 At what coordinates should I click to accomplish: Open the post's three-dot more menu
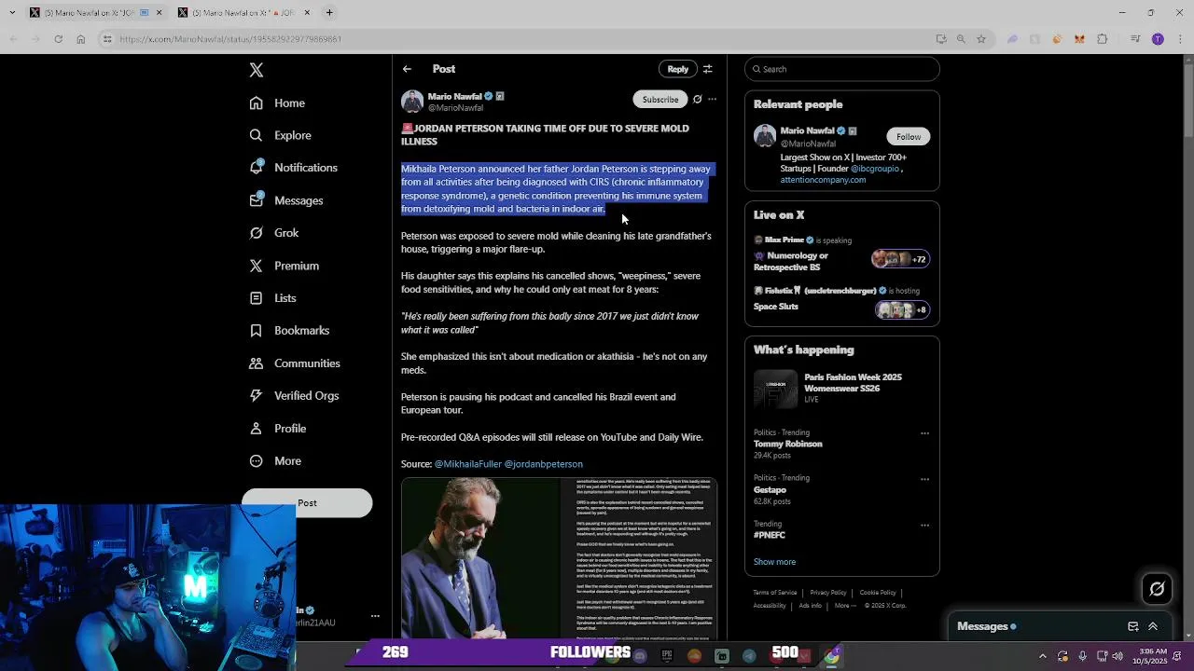tap(712, 99)
